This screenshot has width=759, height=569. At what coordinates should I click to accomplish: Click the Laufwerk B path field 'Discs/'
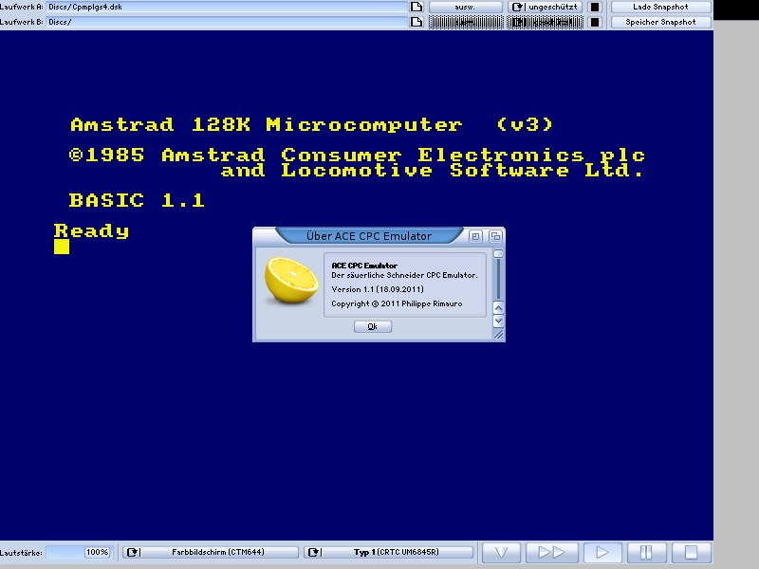[x=227, y=22]
